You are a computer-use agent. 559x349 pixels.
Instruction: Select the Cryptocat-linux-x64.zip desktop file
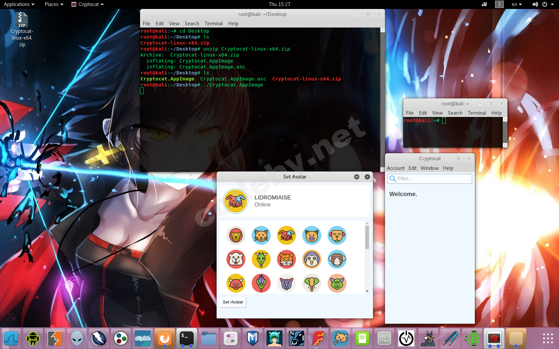22,29
